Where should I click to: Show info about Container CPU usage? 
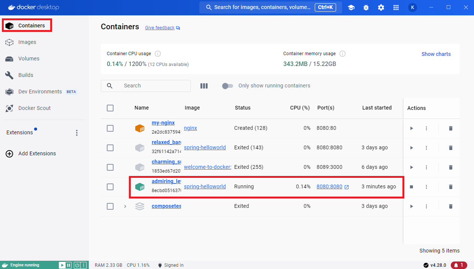[158, 54]
